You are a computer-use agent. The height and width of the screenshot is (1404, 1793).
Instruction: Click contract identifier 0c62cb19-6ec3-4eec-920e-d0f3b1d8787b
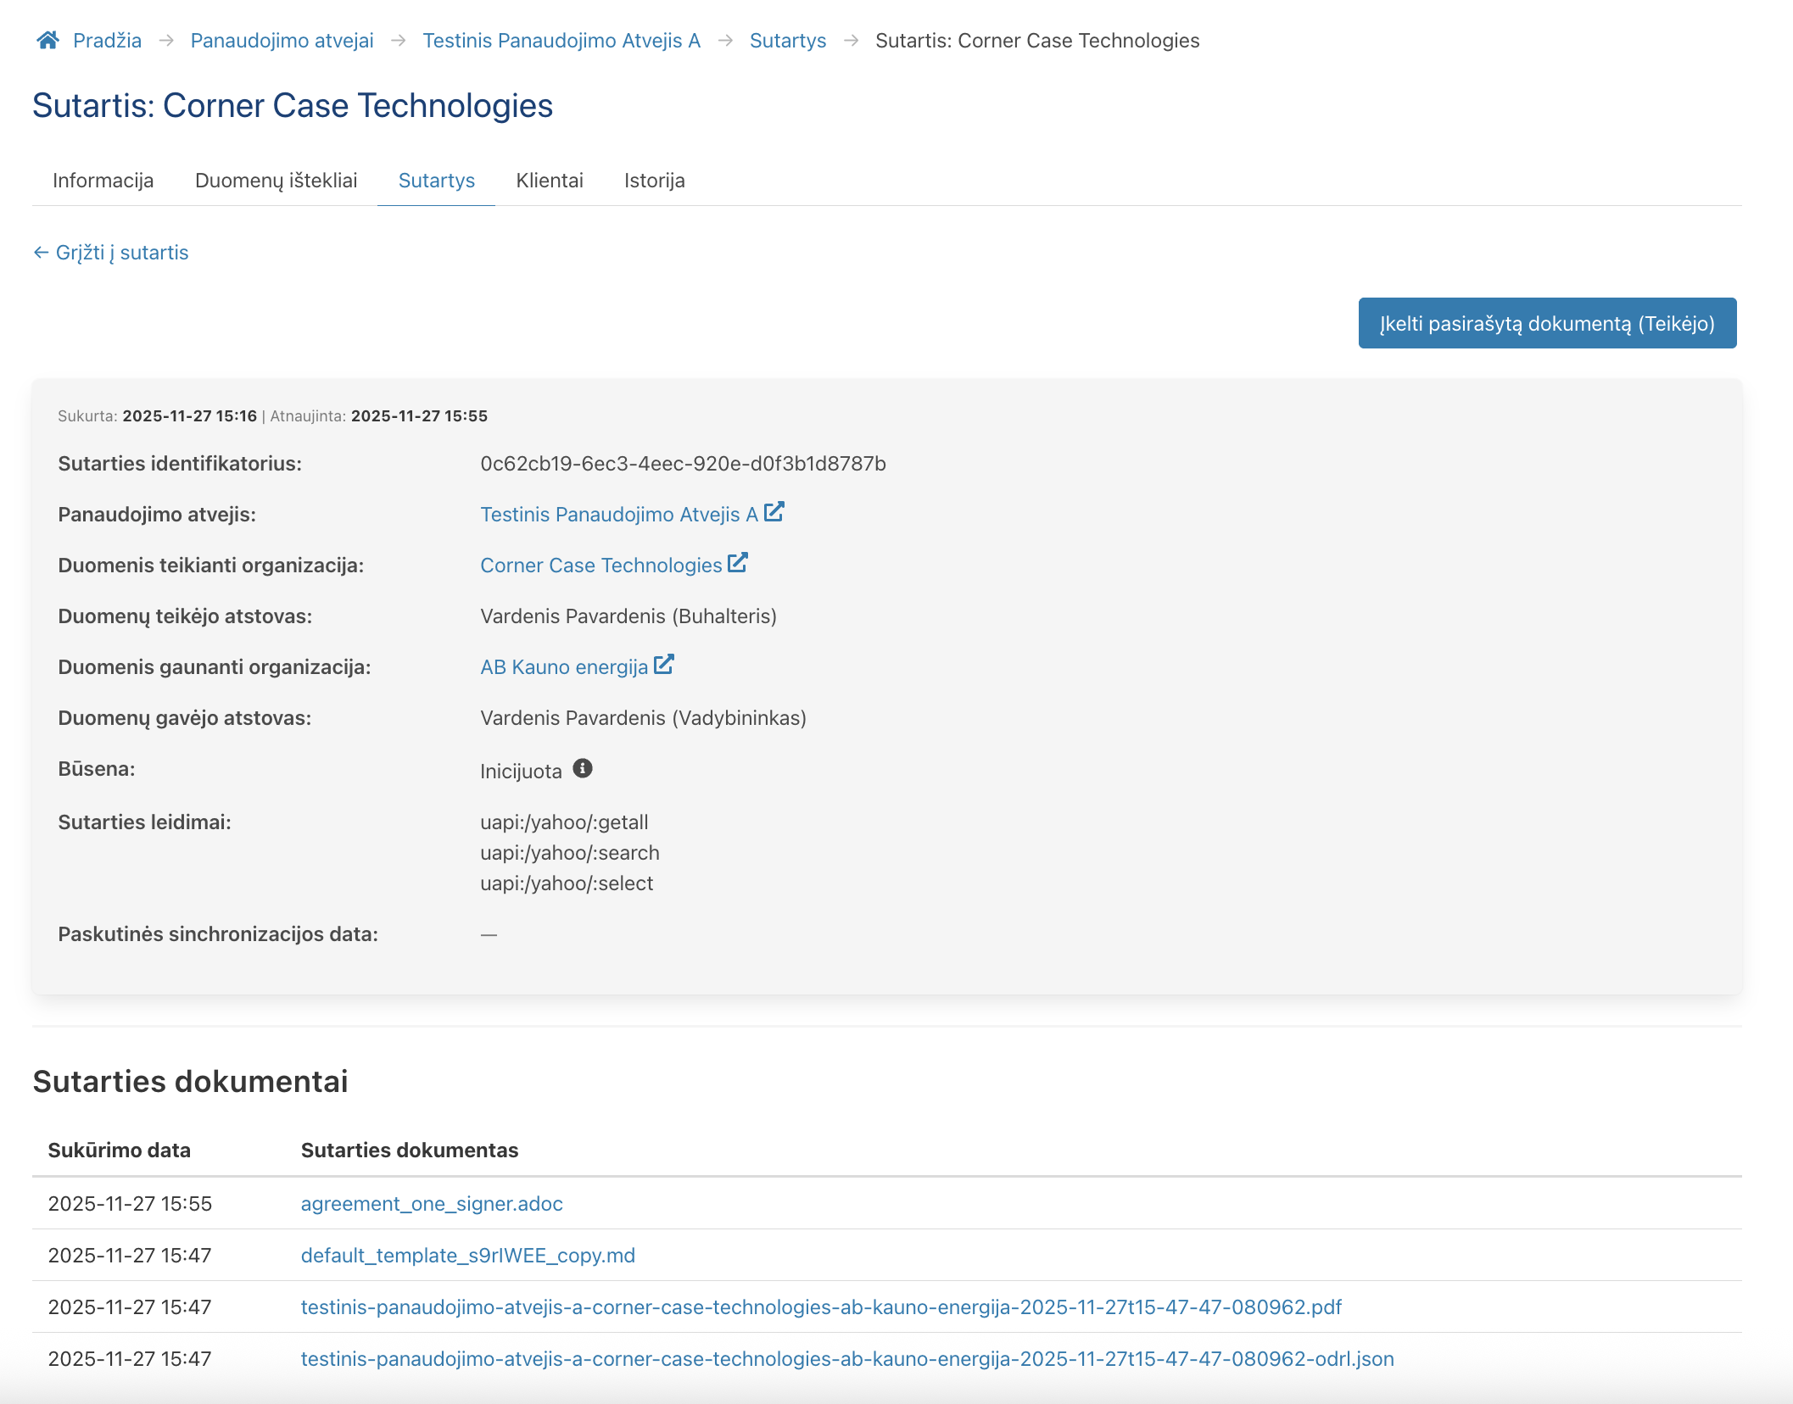(x=683, y=464)
